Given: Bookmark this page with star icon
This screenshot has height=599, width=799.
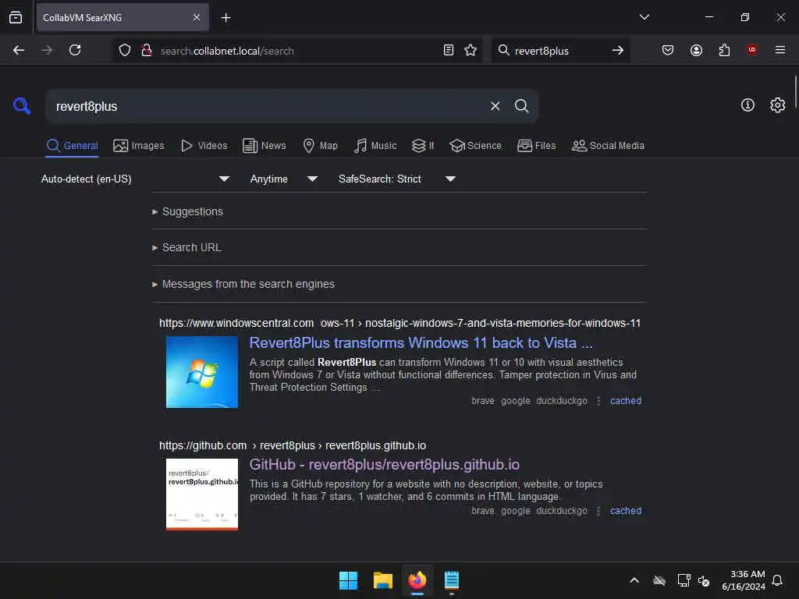Looking at the screenshot, I should 471,50.
